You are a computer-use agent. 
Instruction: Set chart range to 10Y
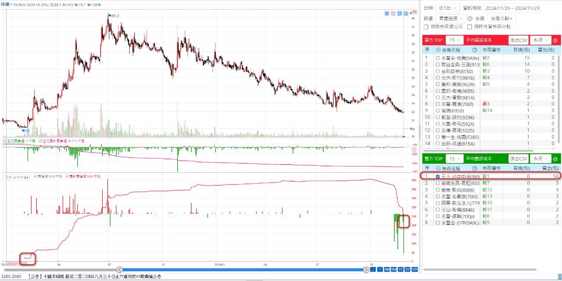click(415, 269)
